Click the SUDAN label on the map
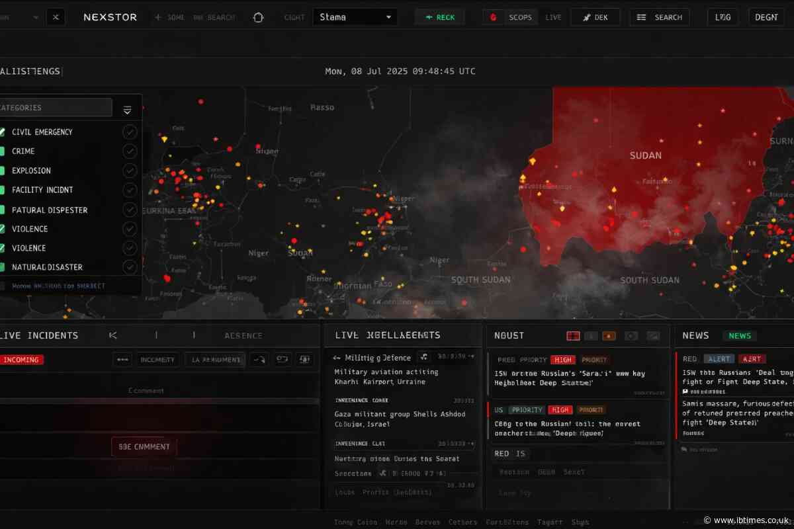This screenshot has width=794, height=529. click(645, 155)
